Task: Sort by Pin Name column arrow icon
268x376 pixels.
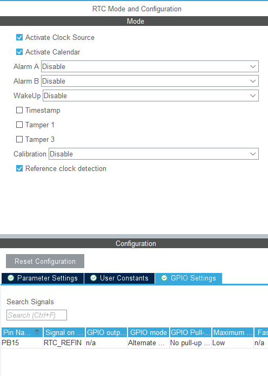Action: (37, 332)
